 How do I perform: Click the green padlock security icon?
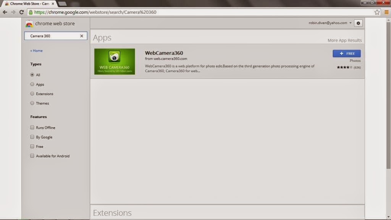pos(31,12)
